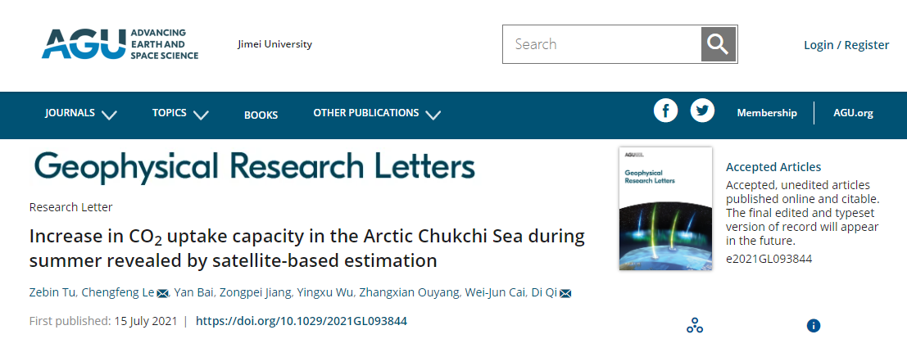Click the magnifying glass search button

[719, 44]
